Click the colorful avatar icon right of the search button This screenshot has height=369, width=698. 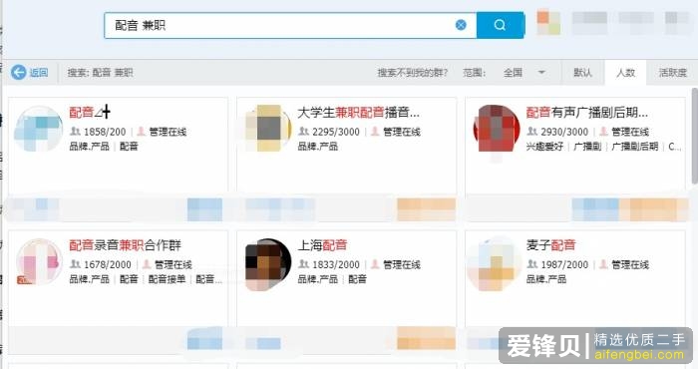(x=548, y=23)
